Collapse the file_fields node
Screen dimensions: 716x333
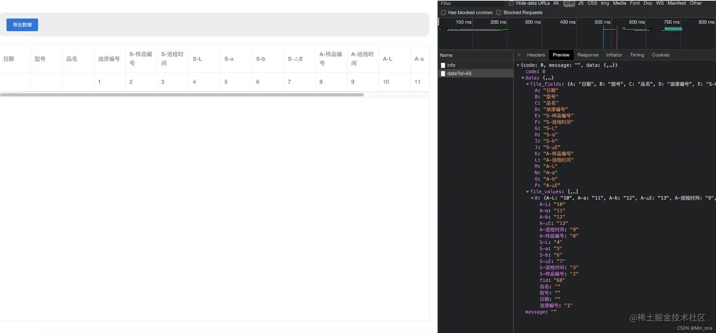tap(528, 84)
